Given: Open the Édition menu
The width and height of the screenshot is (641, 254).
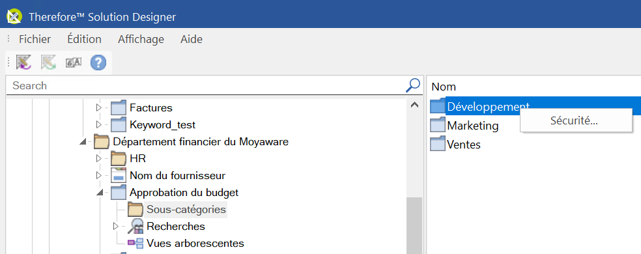Looking at the screenshot, I should tap(84, 39).
